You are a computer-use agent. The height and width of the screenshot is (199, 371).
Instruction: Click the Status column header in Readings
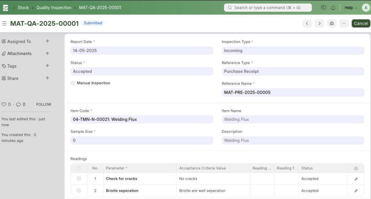click(x=323, y=168)
